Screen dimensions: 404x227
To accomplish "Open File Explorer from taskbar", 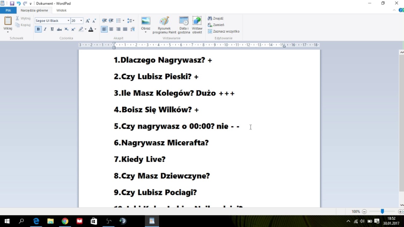I will tap(50, 221).
